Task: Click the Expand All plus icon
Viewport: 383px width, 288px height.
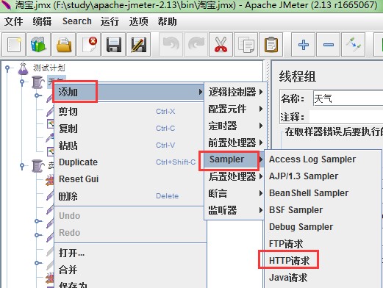Action: (x=304, y=45)
